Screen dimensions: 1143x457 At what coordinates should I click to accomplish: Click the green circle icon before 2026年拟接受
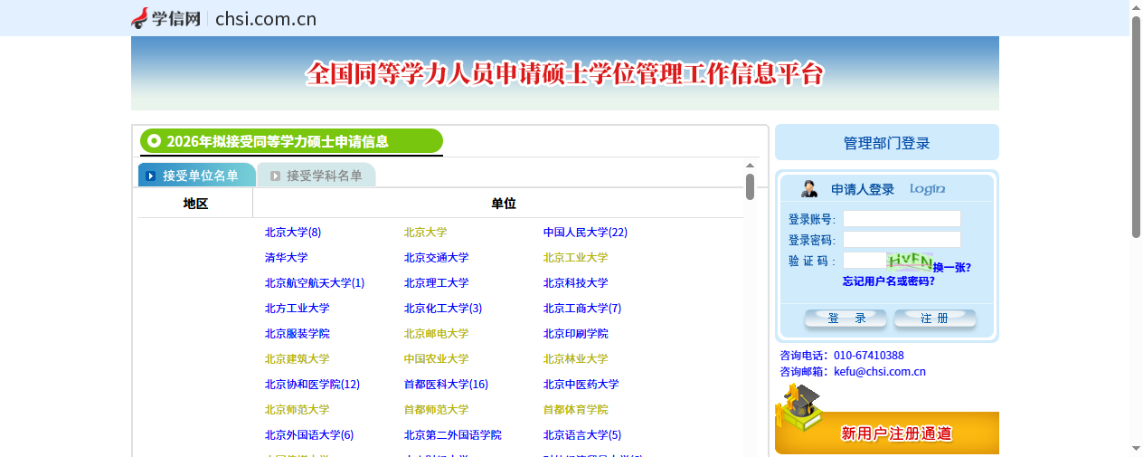154,141
